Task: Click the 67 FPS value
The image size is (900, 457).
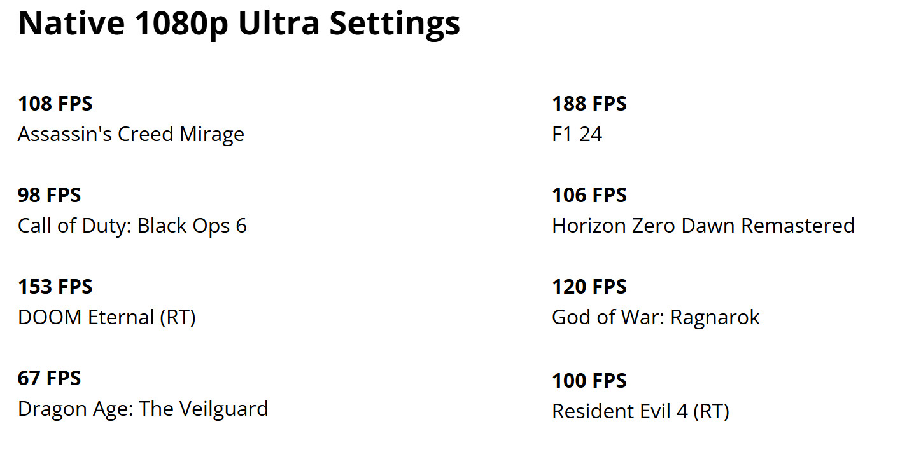Action: pos(50,378)
